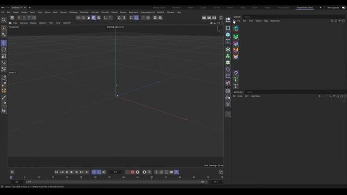Toggle Y axis lock
This screenshot has width=347, height=195.
(x=24, y=18)
